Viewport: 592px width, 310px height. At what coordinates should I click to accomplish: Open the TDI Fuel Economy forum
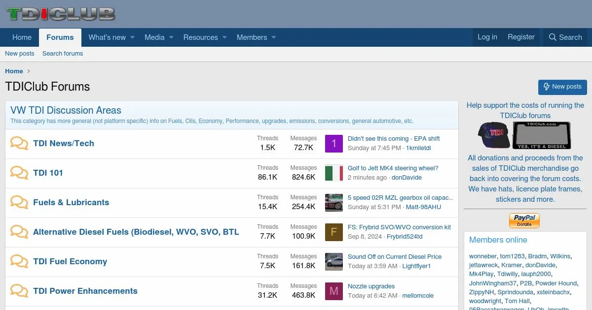(x=70, y=261)
